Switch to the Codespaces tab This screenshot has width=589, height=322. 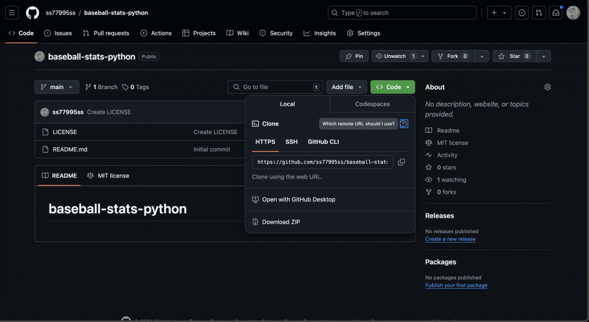[x=372, y=104]
